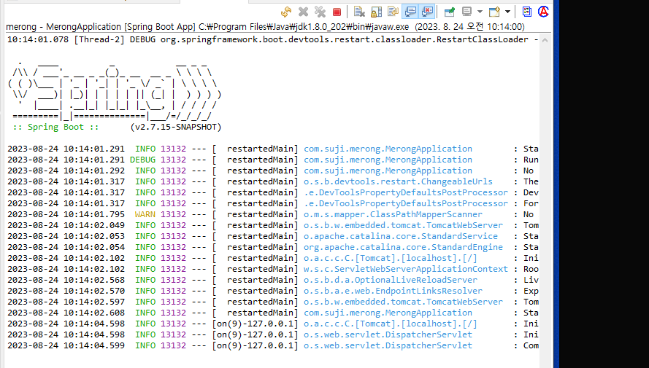Click o.s.b.a.e.web.EndpointLinksResolver logger text
The height and width of the screenshot is (368, 649).
[x=393, y=291]
